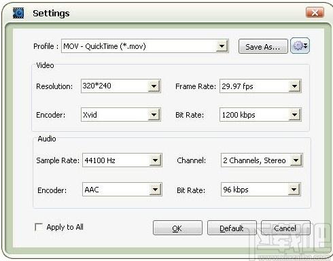Viewport: 333px width, 261px height.
Task: Click the Resolution: label
Action: pos(54,86)
